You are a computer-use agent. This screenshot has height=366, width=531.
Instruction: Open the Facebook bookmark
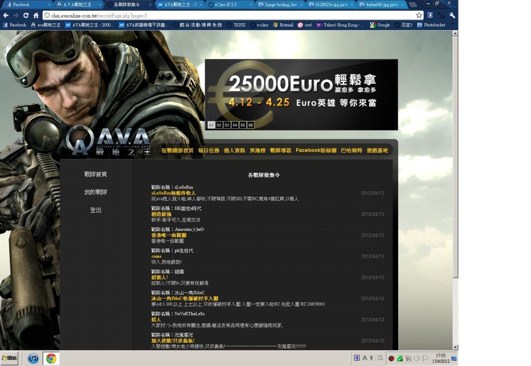click(15, 25)
